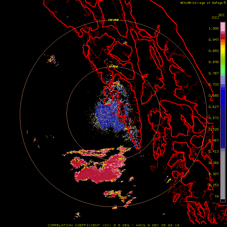Click the DCC label above the color bar
Viewport: 227px width, 227px height.
click(x=221, y=15)
